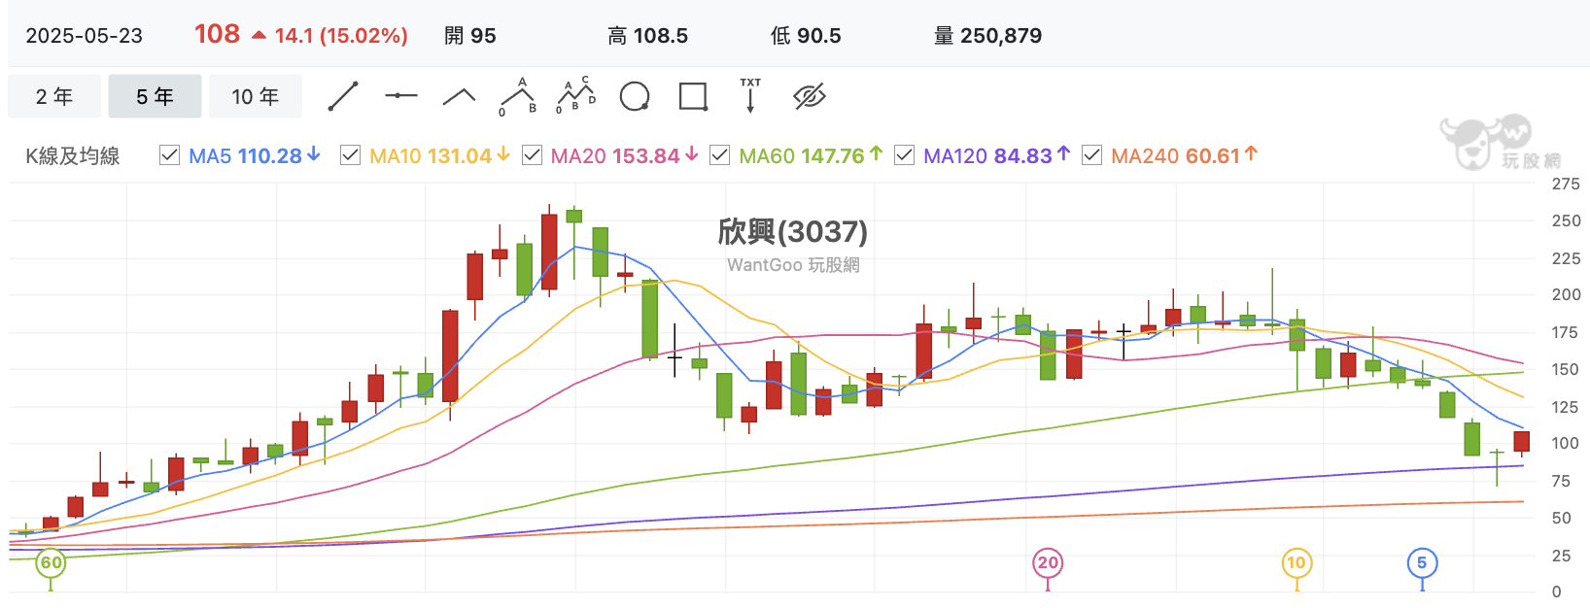This screenshot has width=1590, height=608.
Task: Pick the A-B wave drawing tool
Action: [x=518, y=96]
